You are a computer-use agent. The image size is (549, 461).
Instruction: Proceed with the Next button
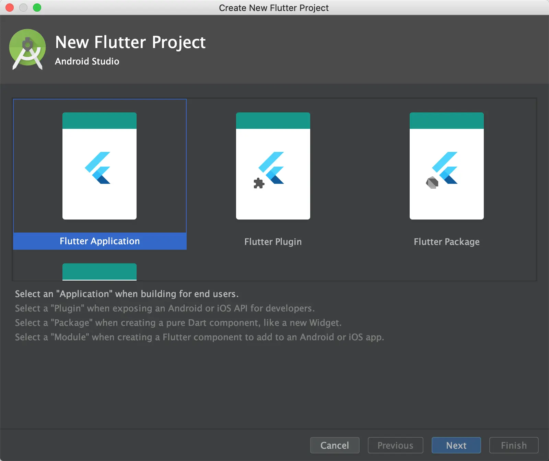(456, 445)
